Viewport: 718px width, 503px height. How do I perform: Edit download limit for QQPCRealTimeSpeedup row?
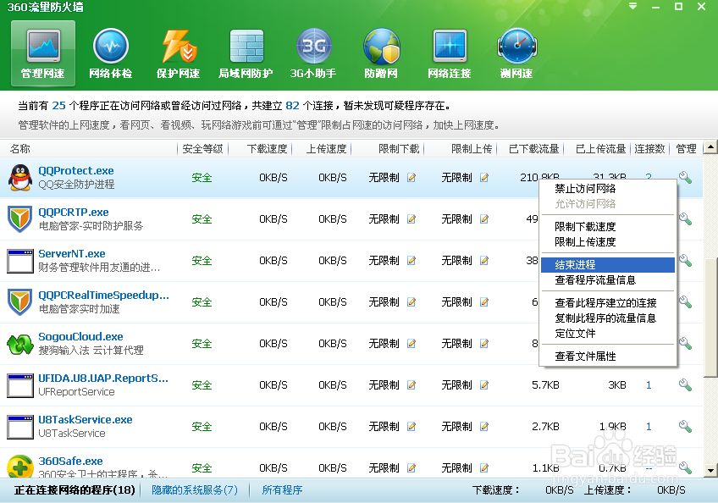tap(411, 302)
